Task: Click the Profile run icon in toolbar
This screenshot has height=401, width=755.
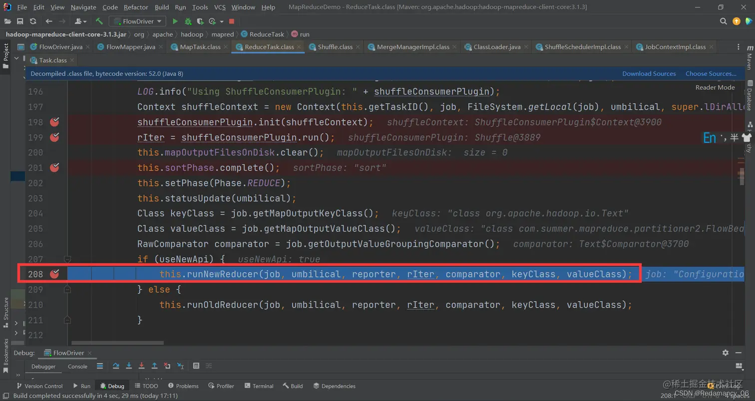Action: coord(212,21)
